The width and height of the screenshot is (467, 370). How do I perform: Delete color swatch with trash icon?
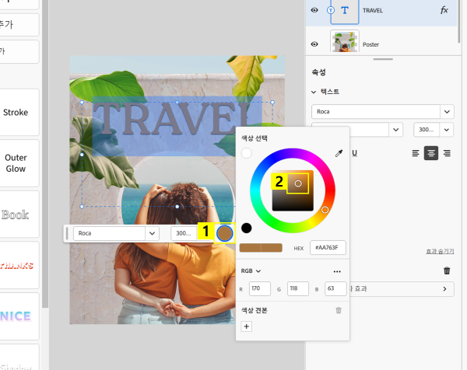click(x=339, y=310)
